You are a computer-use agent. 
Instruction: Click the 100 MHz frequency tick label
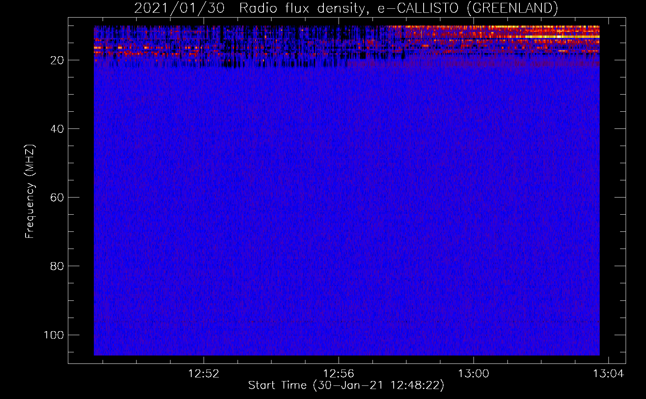[x=54, y=335]
